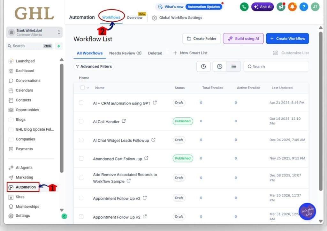The width and height of the screenshot is (327, 231).
Task: Click the list view icon button
Action: 234,67
